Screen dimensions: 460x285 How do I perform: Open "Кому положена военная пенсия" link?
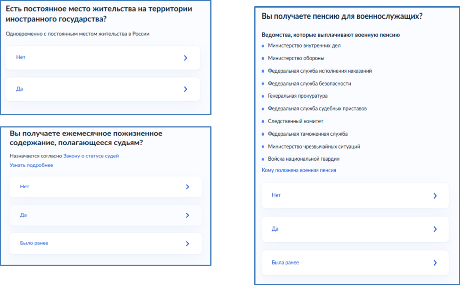pyautogui.click(x=299, y=170)
